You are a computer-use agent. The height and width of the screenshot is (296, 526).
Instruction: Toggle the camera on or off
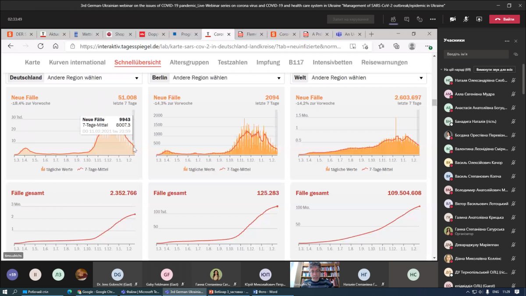point(453,19)
